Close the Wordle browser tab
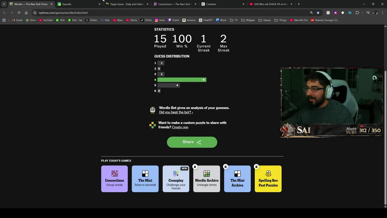 [51, 4]
